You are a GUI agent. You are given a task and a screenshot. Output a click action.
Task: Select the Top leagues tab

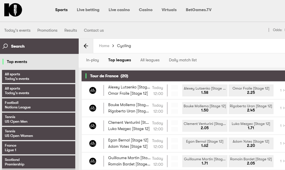(x=120, y=60)
